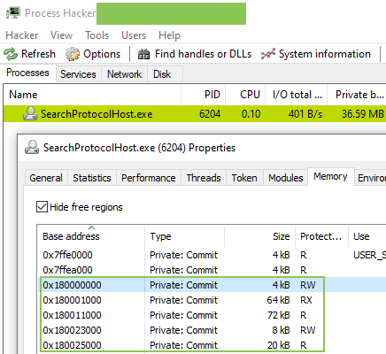Uncheck Hide free regions checkbox
Image resolution: width=386 pixels, height=354 pixels.
tap(42, 207)
